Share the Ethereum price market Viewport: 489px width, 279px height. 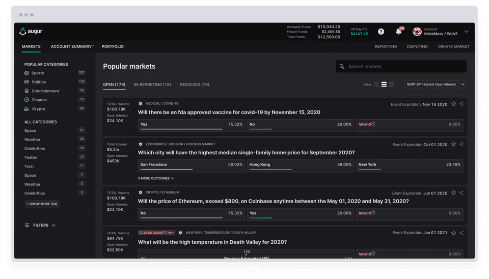click(461, 192)
